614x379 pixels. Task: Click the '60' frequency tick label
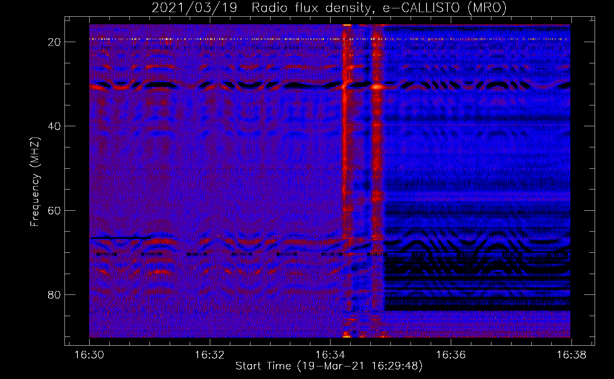click(x=55, y=211)
